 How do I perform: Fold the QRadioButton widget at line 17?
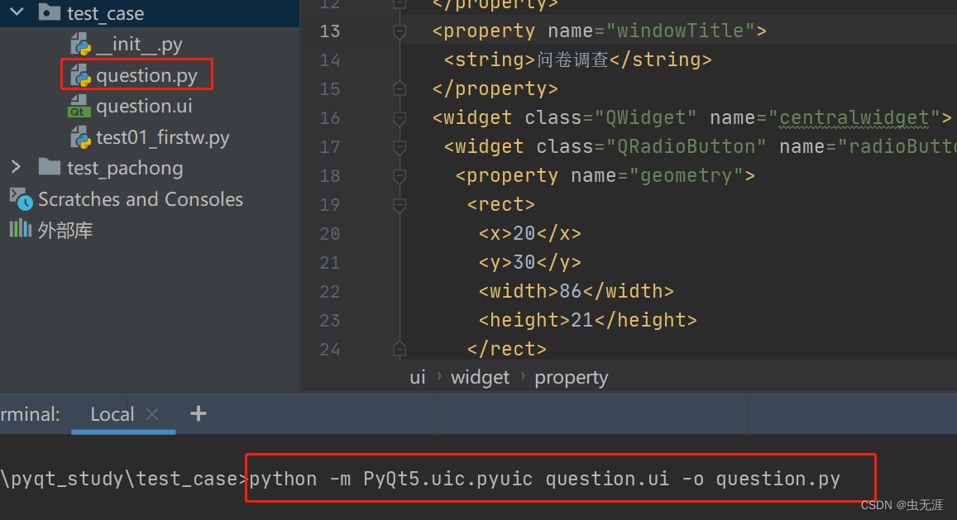[400, 146]
